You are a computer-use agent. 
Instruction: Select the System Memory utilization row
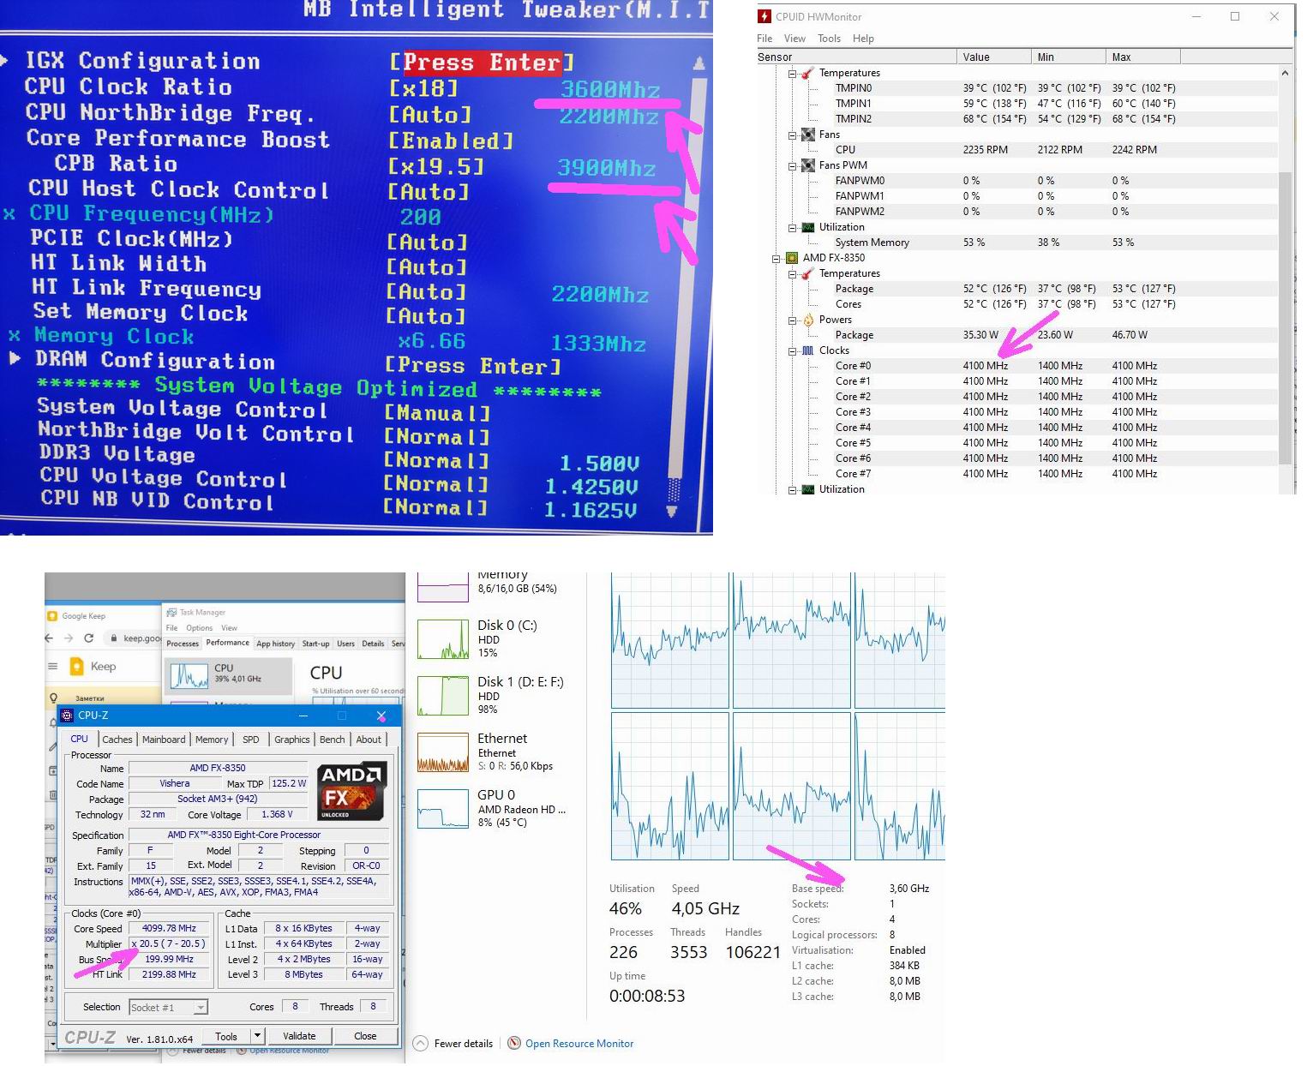[x=1018, y=243]
